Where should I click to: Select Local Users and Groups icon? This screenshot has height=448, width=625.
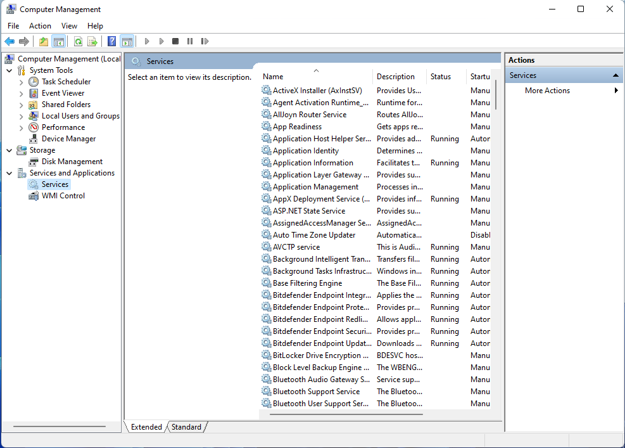pyautogui.click(x=34, y=116)
